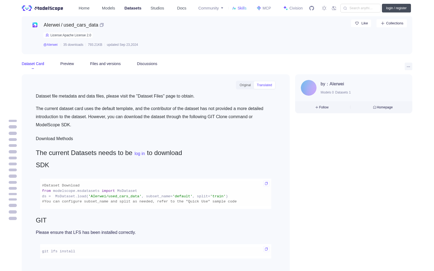Screen dimensions: 434x271
Task: Click the Search anything input field
Action: [x=360, y=8]
